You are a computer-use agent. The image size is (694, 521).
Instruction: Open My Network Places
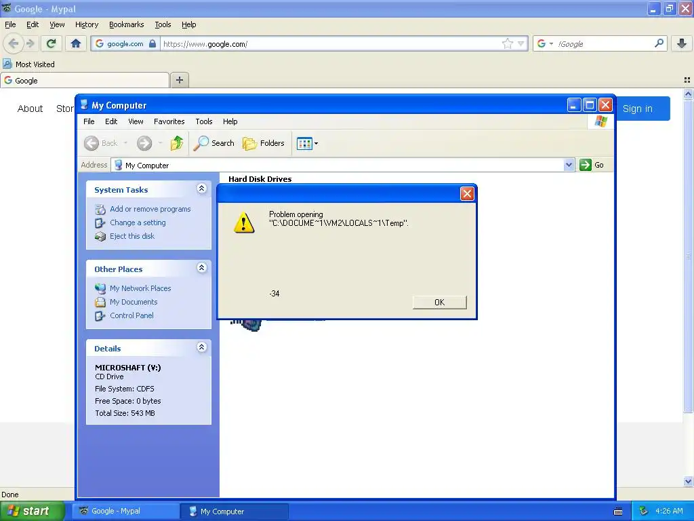pyautogui.click(x=140, y=288)
